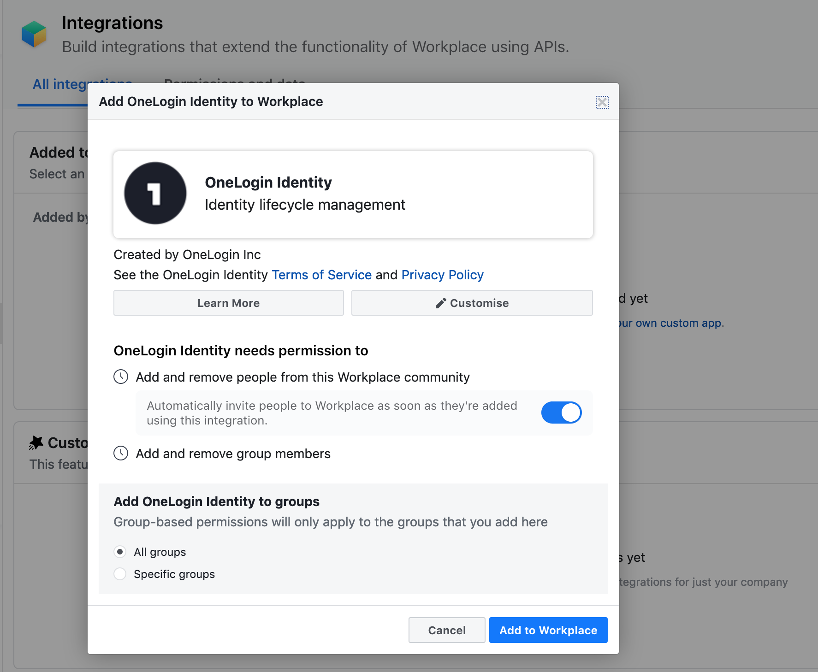Image resolution: width=818 pixels, height=672 pixels.
Task: Switch to the All integrations tab
Action: tap(60, 84)
